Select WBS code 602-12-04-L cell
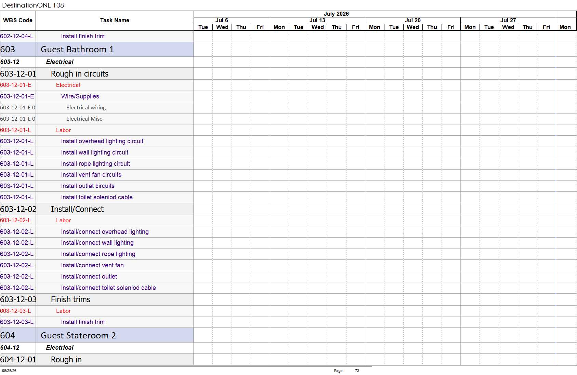 tap(18, 36)
